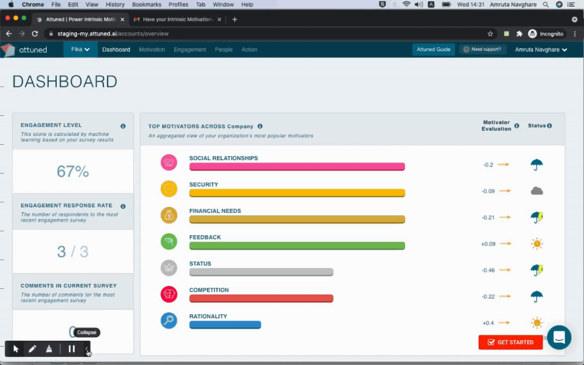Click the attuned logo

[24, 50]
